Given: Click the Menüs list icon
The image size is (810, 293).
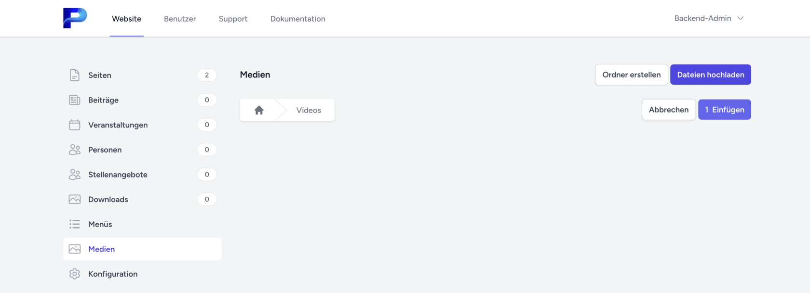Looking at the screenshot, I should click(x=75, y=224).
